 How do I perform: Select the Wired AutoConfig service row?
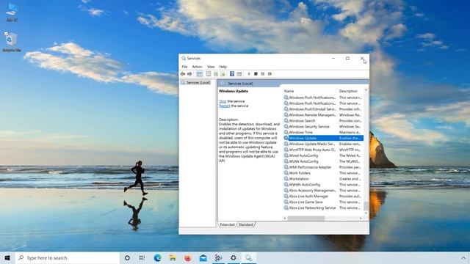click(323, 155)
